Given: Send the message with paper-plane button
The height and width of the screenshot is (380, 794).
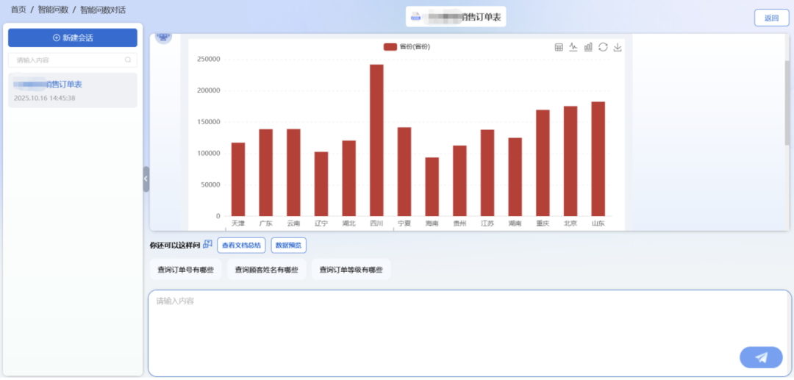Looking at the screenshot, I should [x=761, y=357].
